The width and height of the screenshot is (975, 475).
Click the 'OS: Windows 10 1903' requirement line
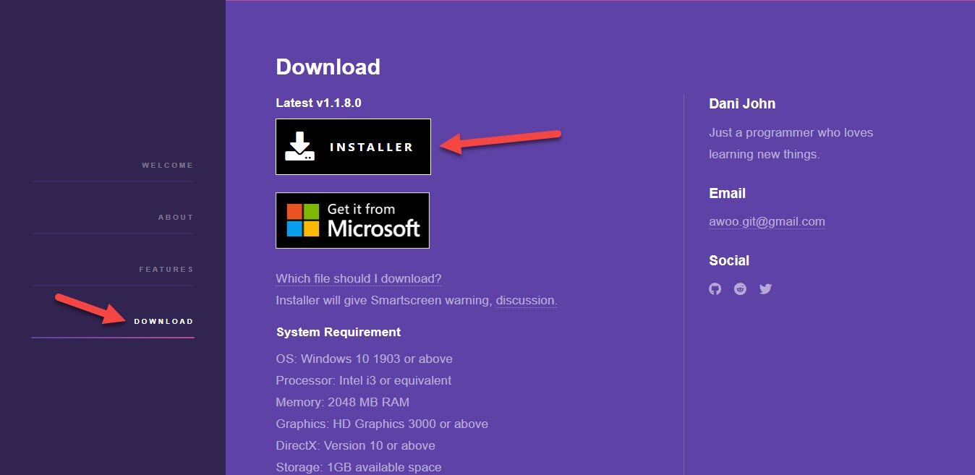[364, 359]
